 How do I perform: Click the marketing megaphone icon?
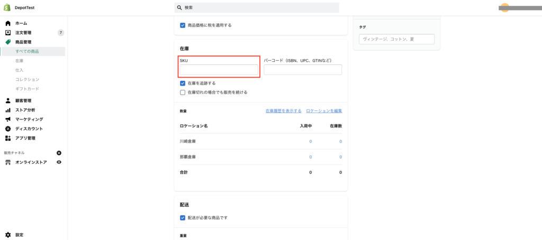coord(8,119)
